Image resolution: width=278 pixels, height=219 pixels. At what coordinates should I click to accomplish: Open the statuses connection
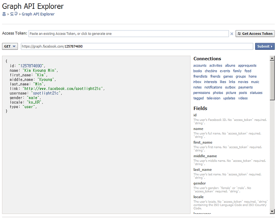coord(256,93)
